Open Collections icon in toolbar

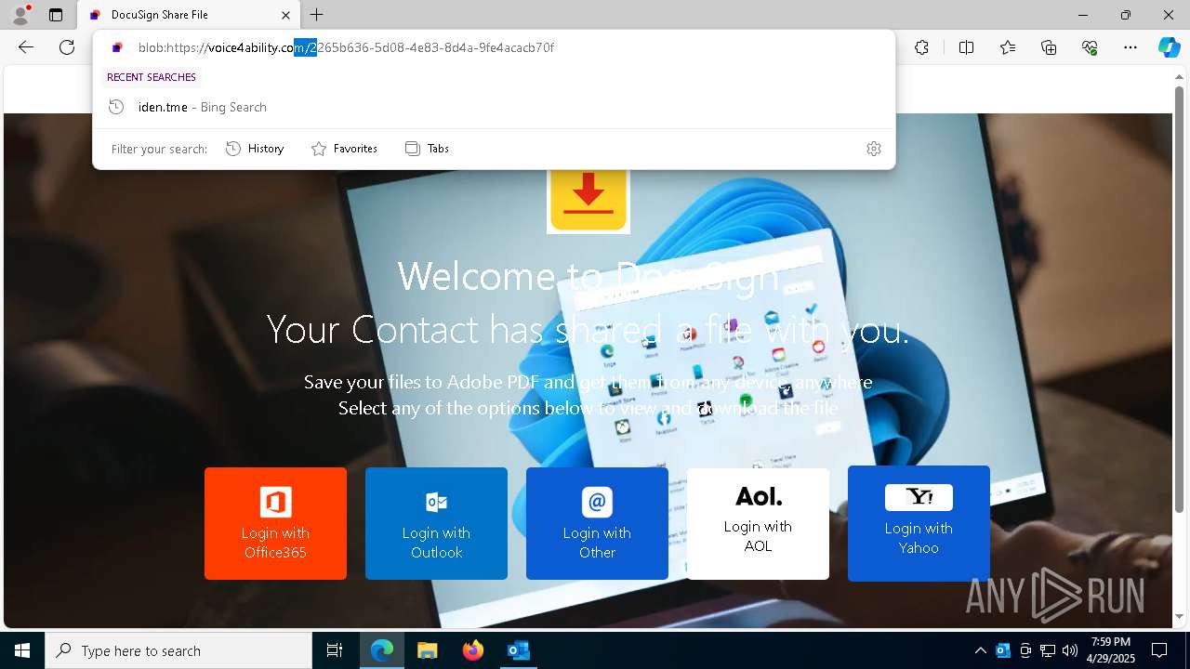click(1049, 47)
